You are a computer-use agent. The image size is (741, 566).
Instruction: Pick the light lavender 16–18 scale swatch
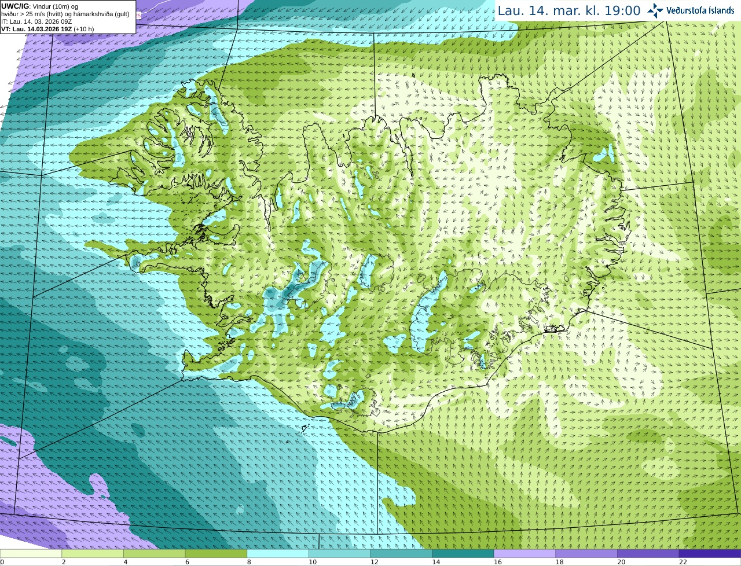(x=524, y=554)
